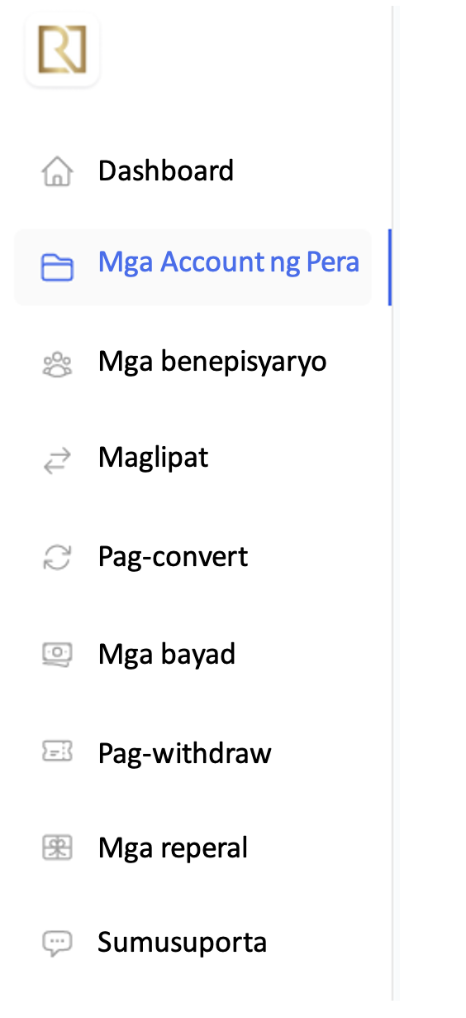
Task: Click the Sumusuporta chat bubble icon
Action: (x=57, y=943)
